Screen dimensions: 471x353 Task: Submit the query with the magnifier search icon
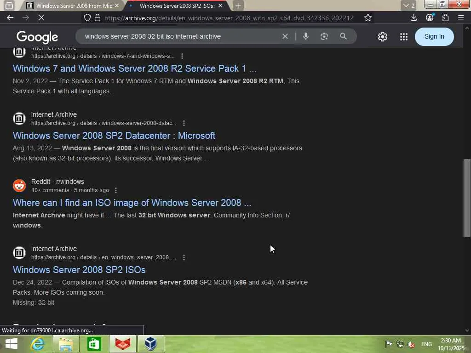(x=343, y=36)
